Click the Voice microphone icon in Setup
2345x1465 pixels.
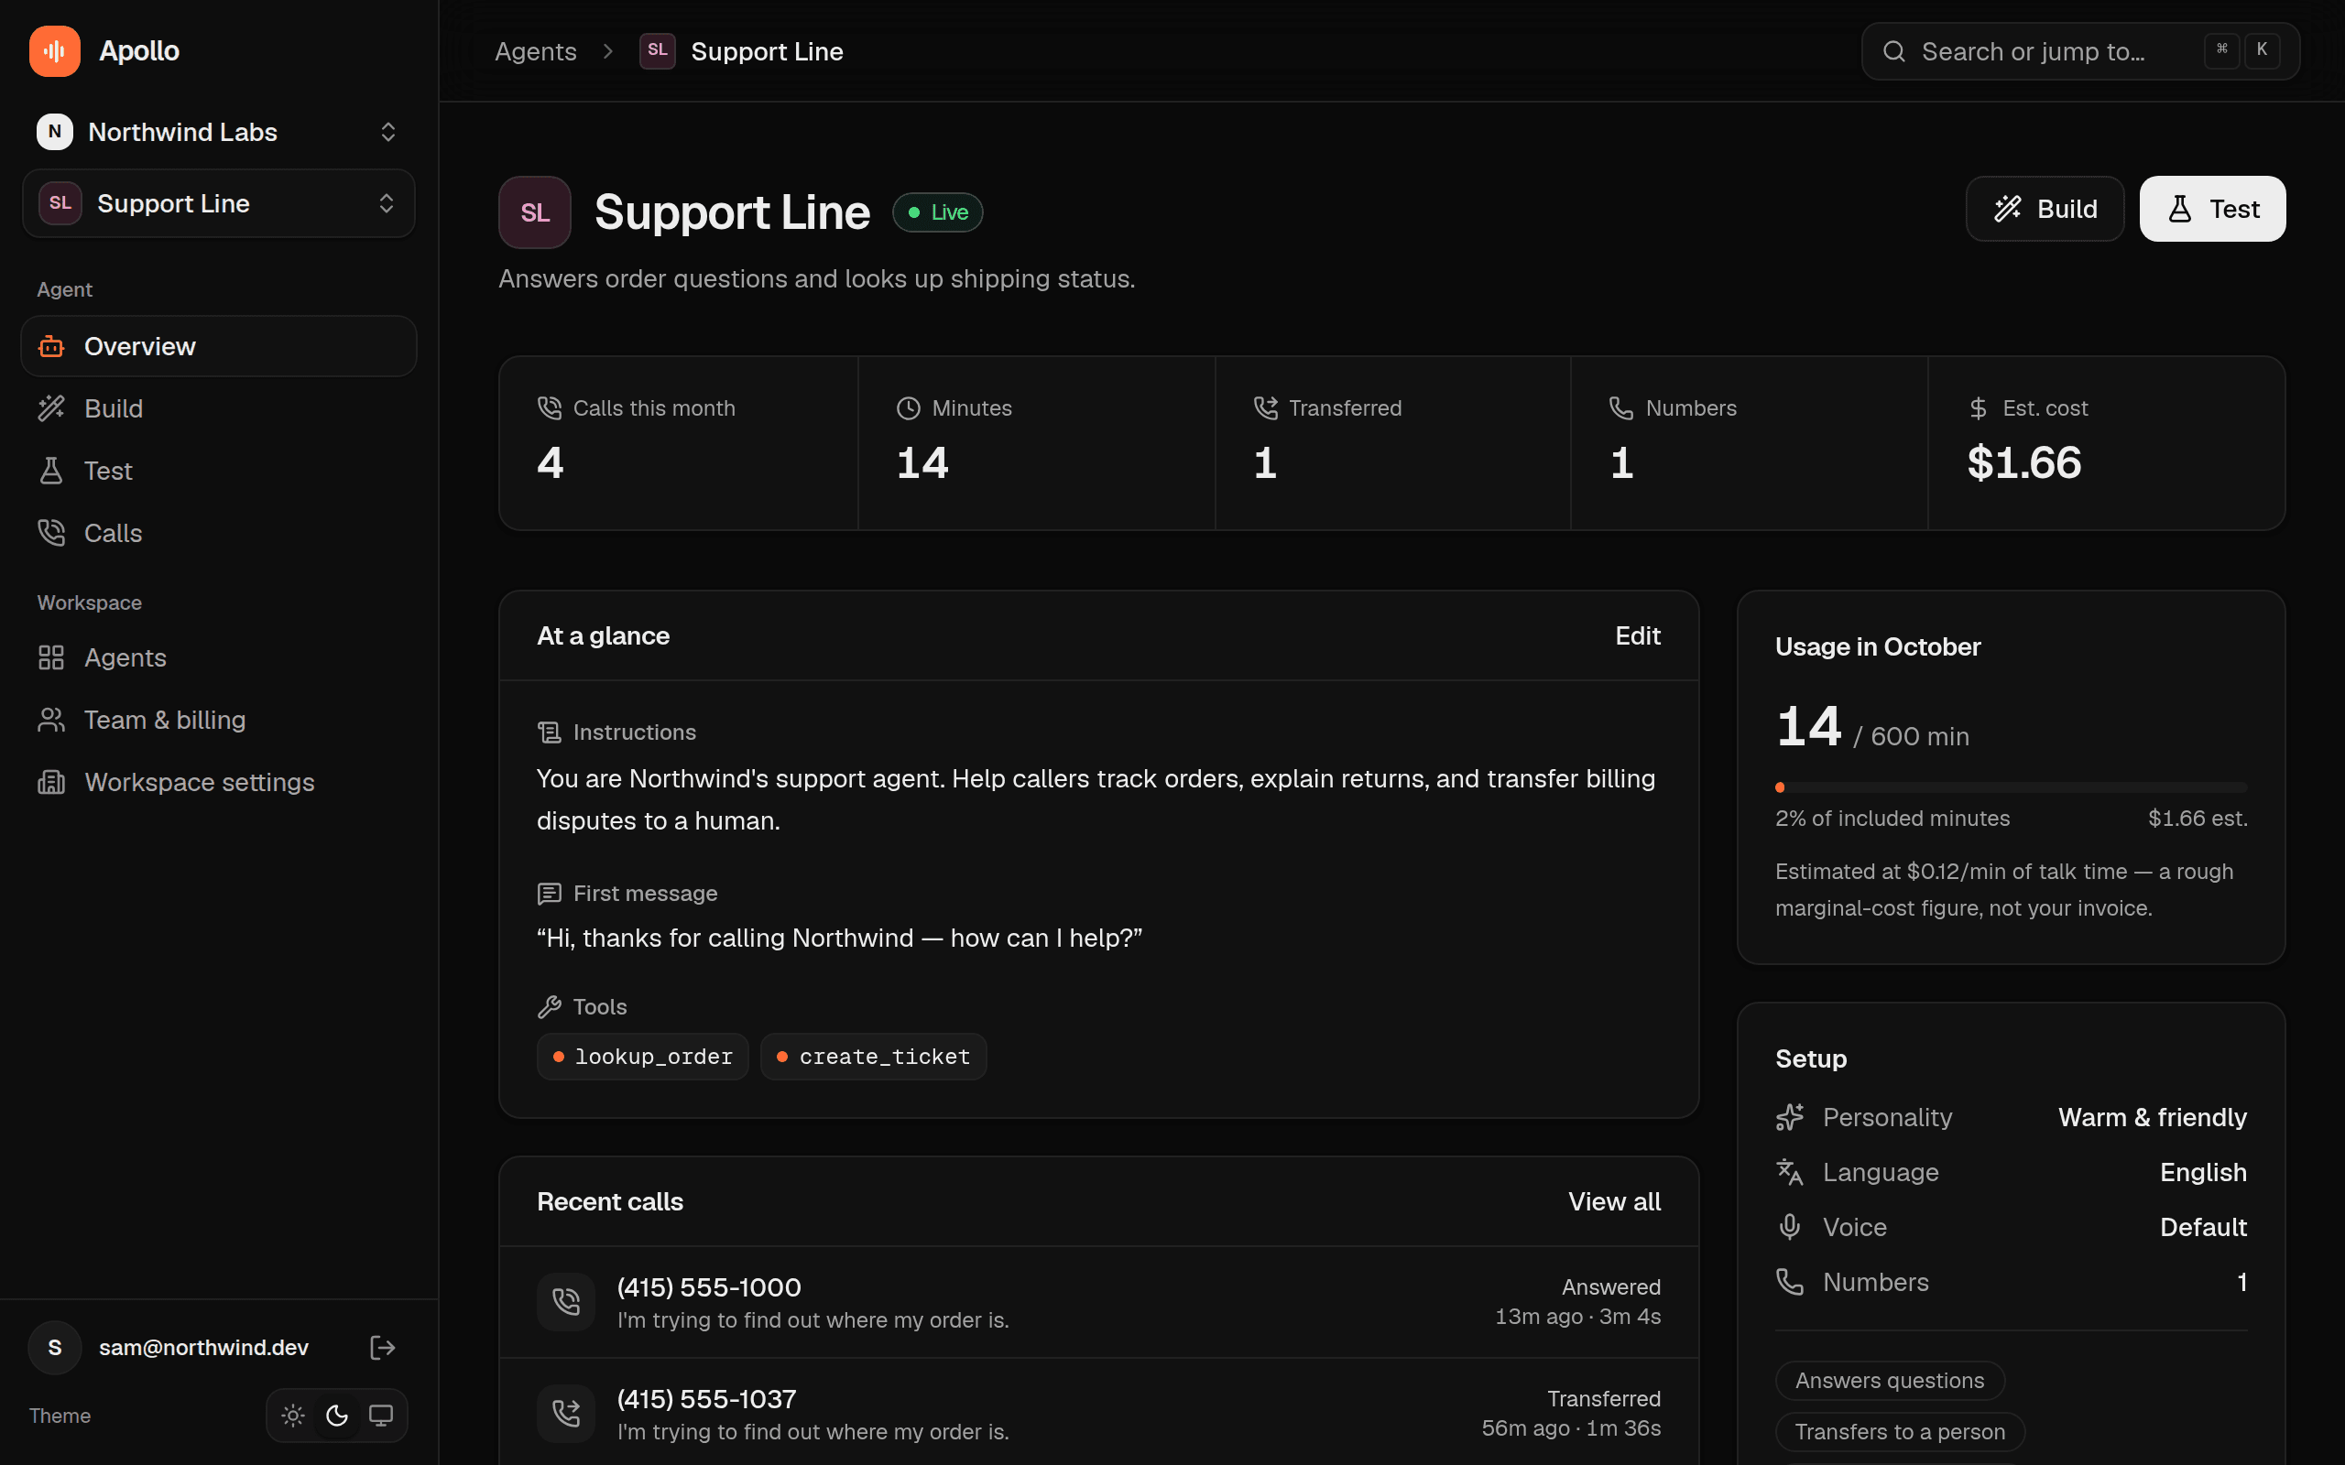coord(1789,1227)
